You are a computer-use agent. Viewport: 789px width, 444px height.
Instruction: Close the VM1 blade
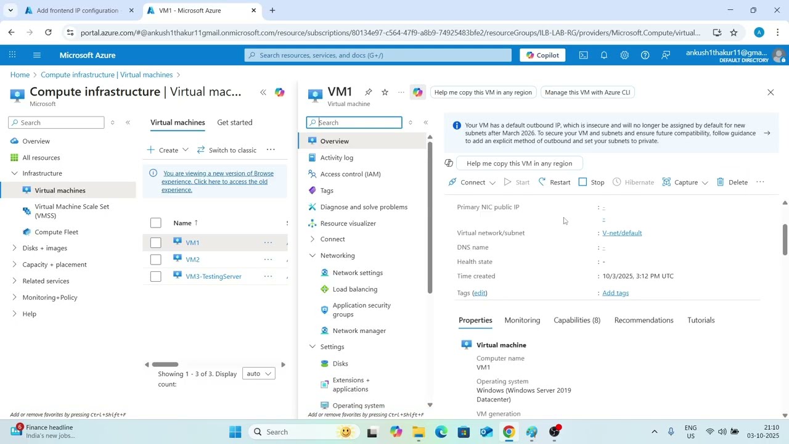click(771, 92)
